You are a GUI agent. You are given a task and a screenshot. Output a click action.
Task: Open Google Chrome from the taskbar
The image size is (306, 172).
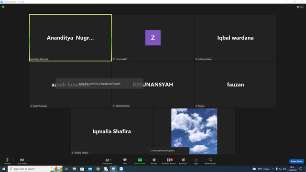coord(98,169)
